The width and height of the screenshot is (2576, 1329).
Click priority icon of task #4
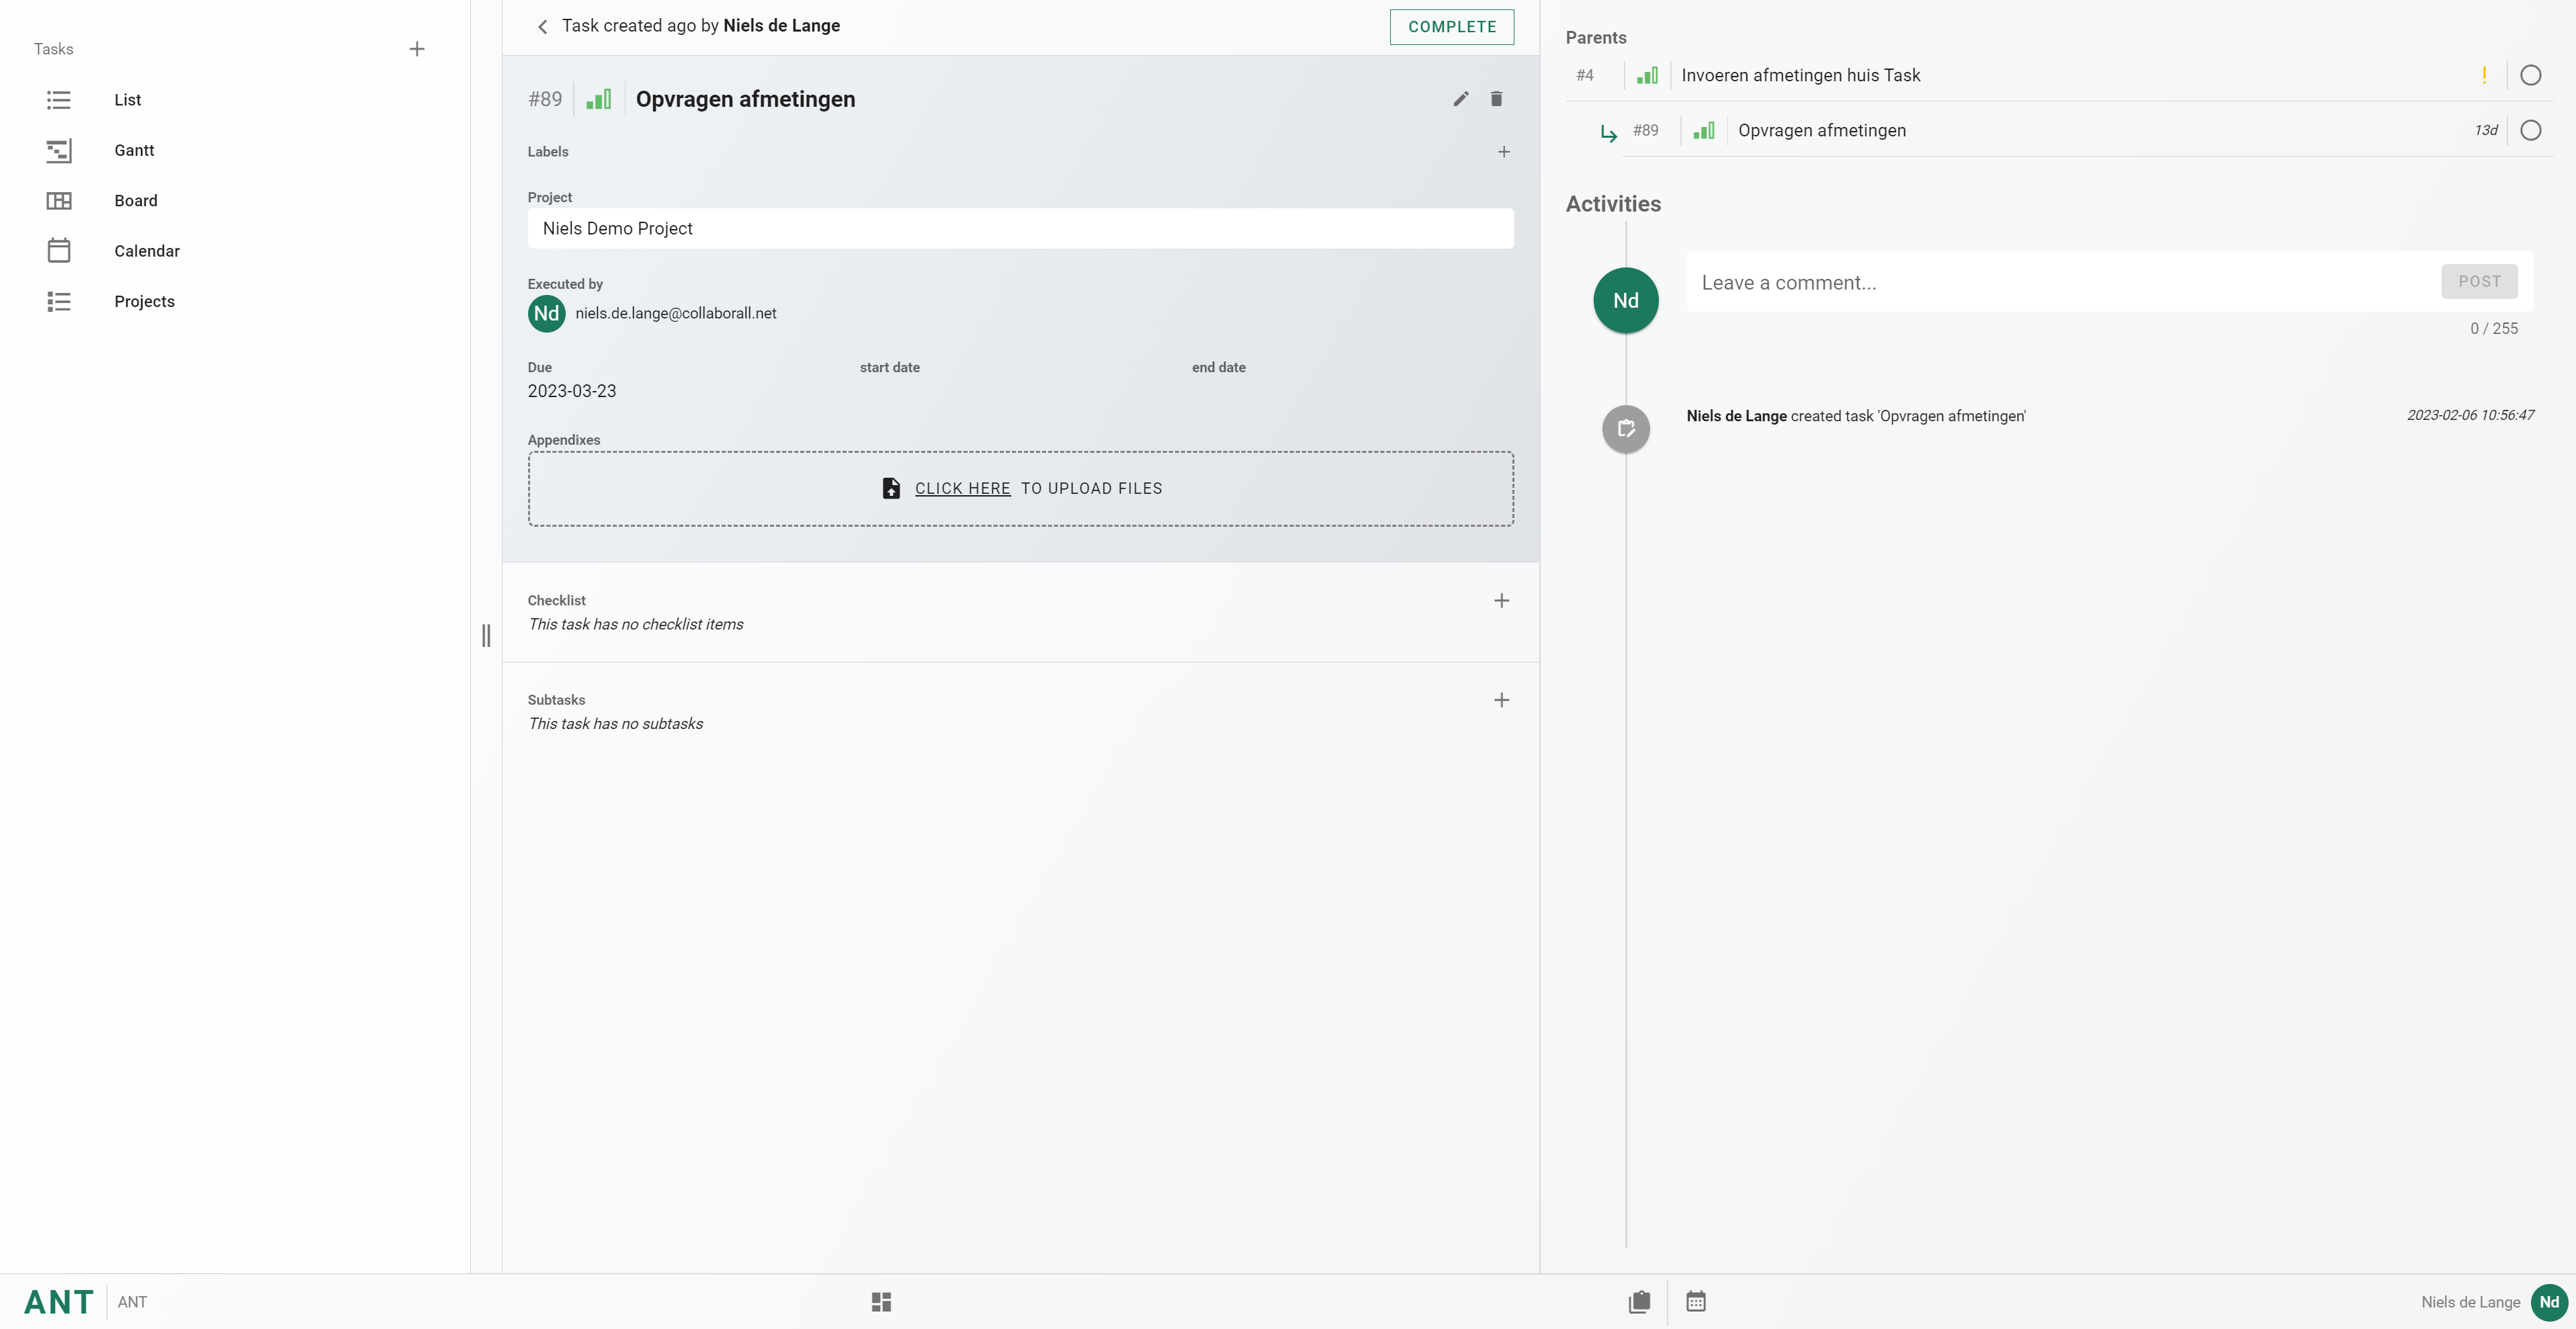[1647, 75]
